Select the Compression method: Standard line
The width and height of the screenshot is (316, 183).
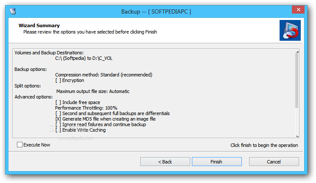tap(104, 75)
